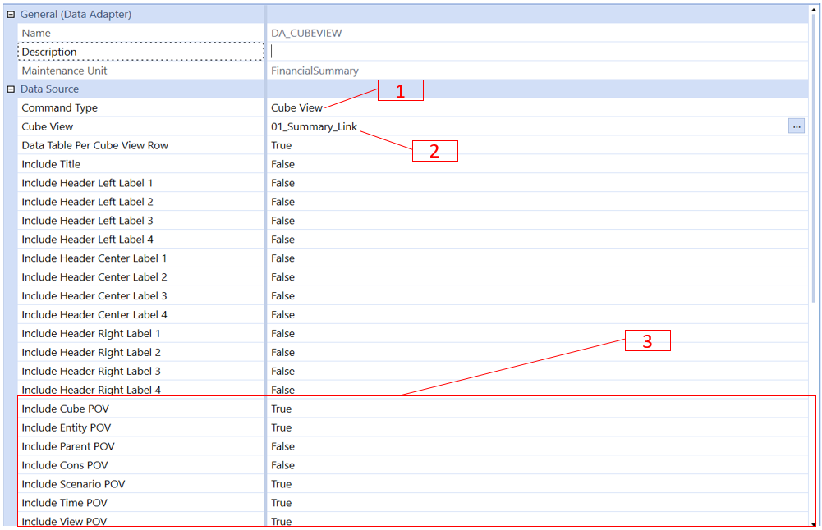Click Include Header Right Label 3 value

[x=282, y=372]
